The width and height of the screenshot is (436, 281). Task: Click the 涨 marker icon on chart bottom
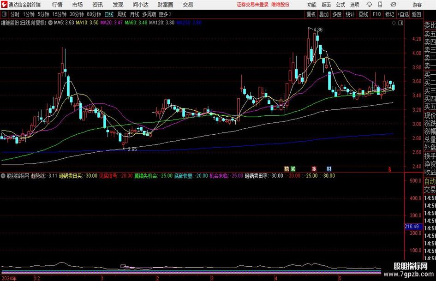(x=314, y=168)
